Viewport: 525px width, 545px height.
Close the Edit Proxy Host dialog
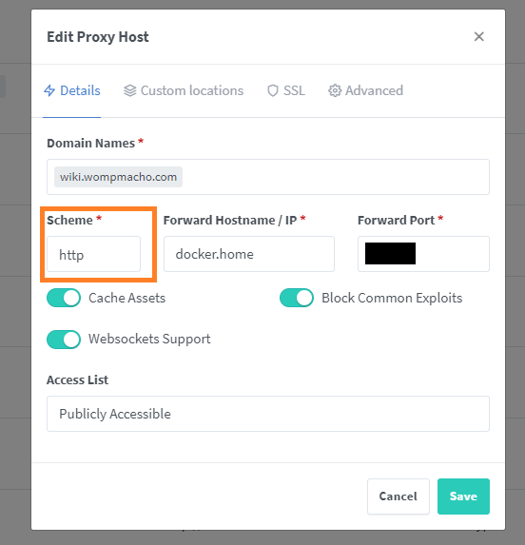click(479, 36)
